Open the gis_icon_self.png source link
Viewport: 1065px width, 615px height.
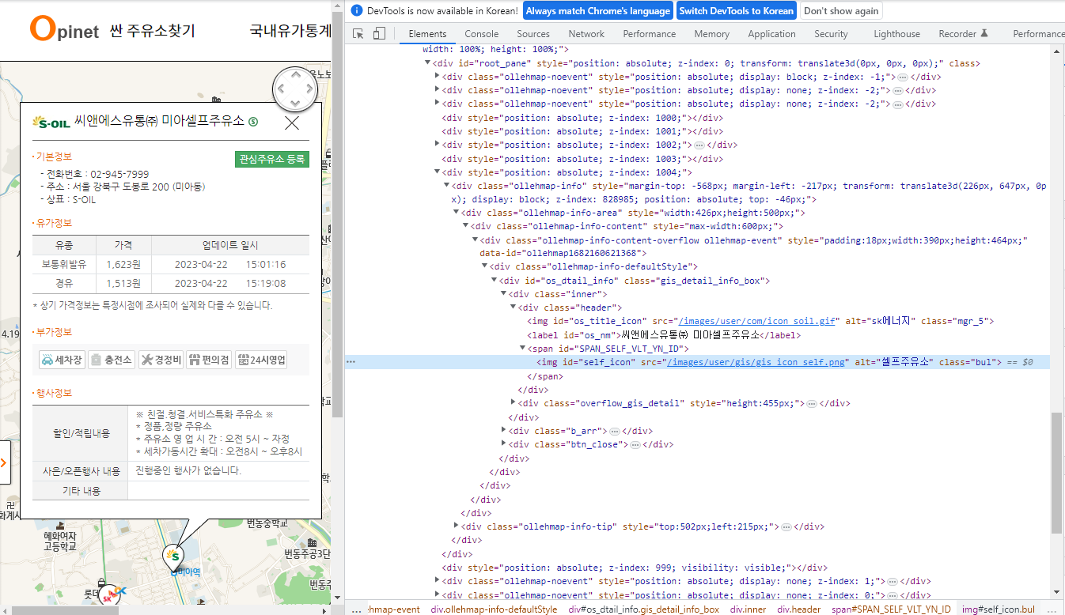[x=756, y=362]
